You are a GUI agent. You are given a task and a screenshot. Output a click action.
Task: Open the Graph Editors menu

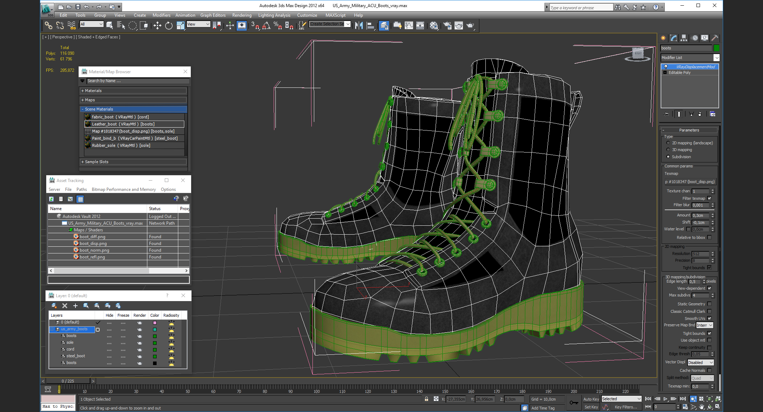(213, 15)
